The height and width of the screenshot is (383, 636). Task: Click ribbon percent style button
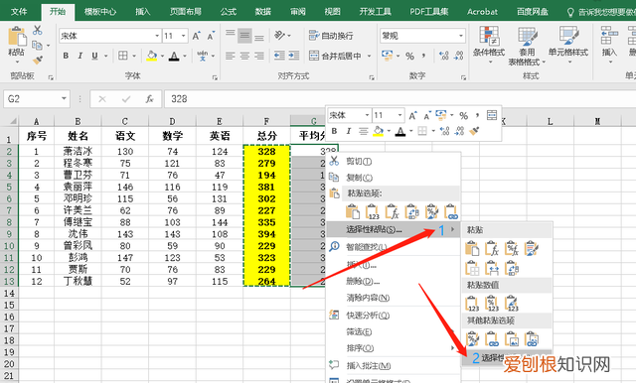(x=409, y=56)
